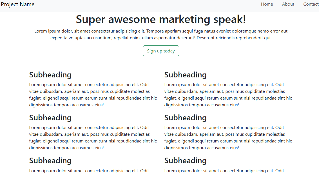Select the top Subheading in the right column
This screenshot has height=175, width=319.
186,75
